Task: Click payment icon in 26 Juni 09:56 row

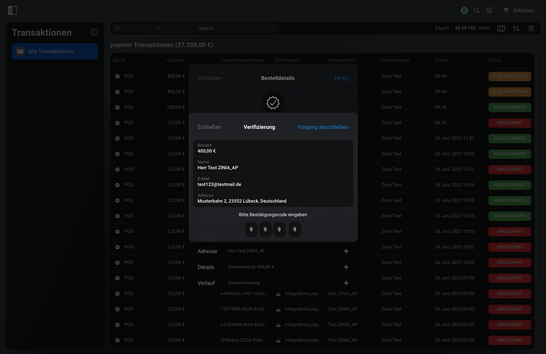Action: coord(278,294)
